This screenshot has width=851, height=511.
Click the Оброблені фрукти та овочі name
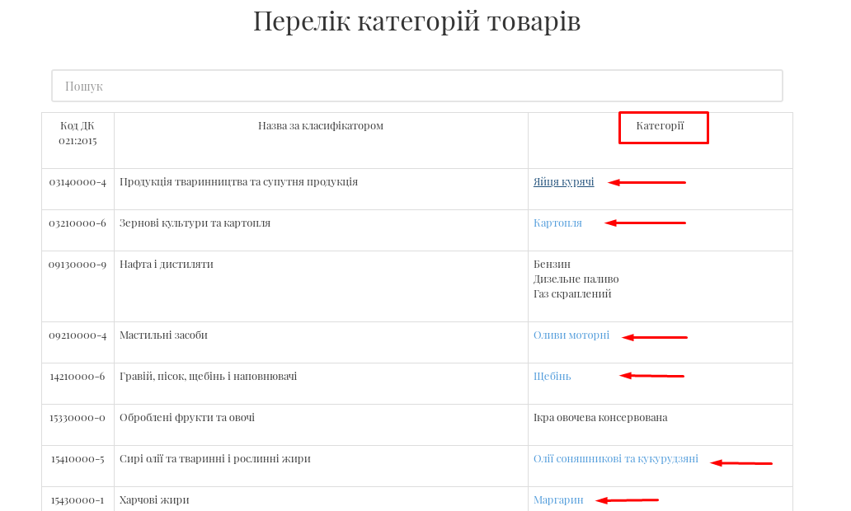187,417
